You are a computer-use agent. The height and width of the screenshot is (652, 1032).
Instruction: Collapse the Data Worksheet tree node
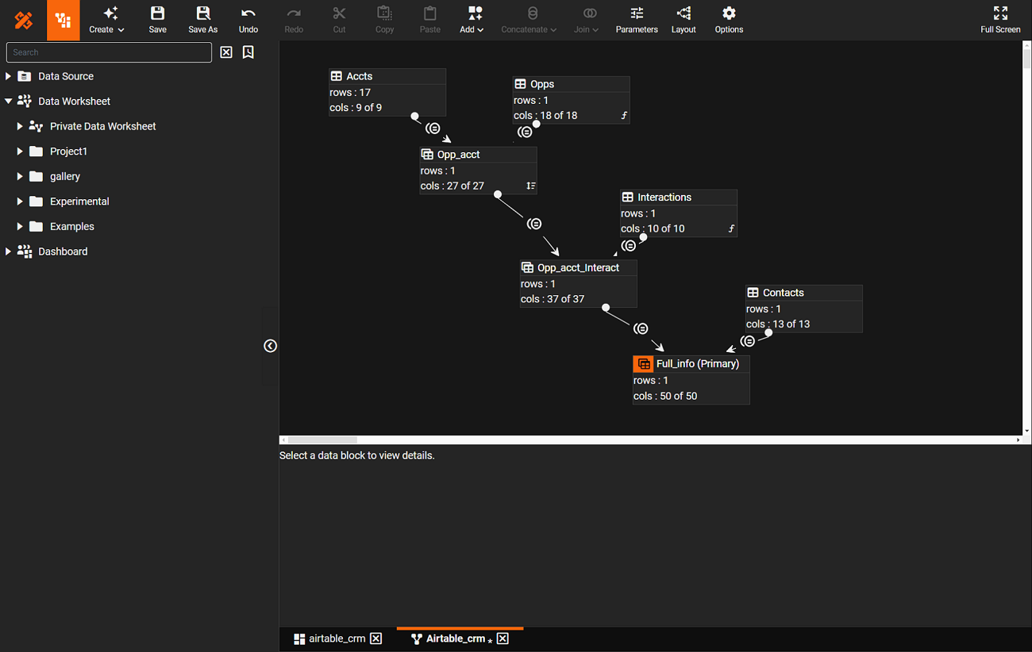pyautogui.click(x=9, y=102)
